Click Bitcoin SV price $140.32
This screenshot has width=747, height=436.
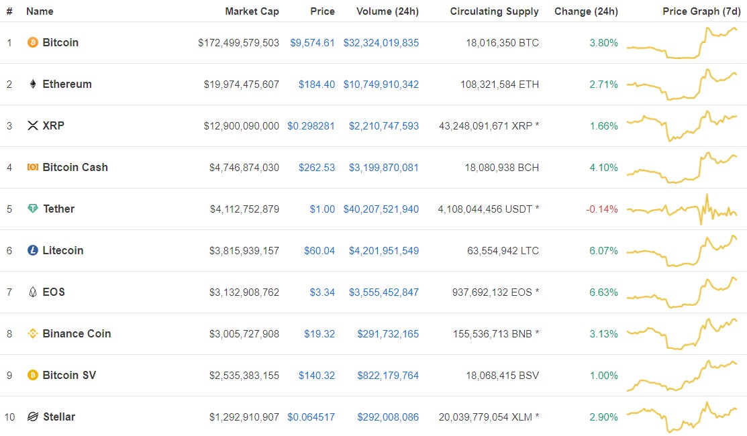pyautogui.click(x=317, y=375)
